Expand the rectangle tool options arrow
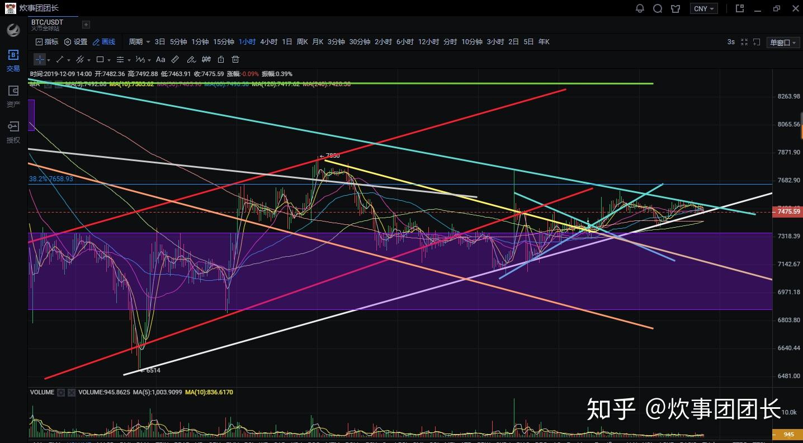This screenshot has height=443, width=803. [x=109, y=60]
